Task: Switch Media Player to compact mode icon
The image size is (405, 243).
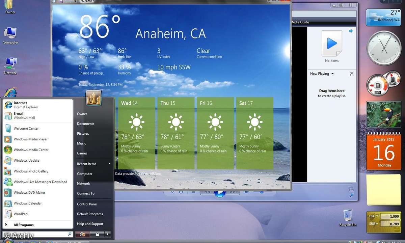Action: [351, 195]
